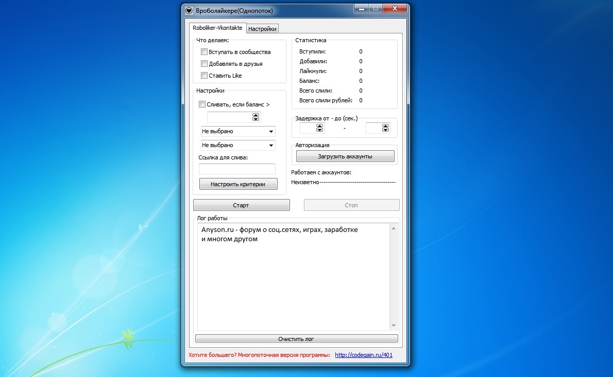
Task: Click the Лайкнули: statistic label
Action: pyautogui.click(x=313, y=71)
